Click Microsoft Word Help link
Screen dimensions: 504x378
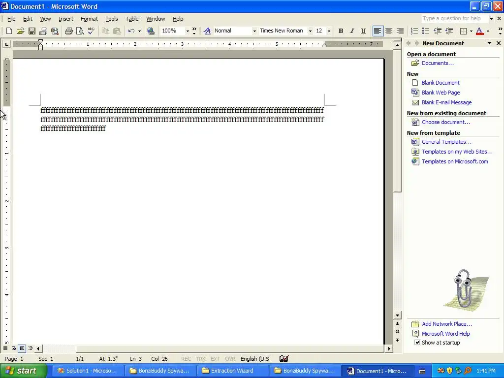pos(445,334)
